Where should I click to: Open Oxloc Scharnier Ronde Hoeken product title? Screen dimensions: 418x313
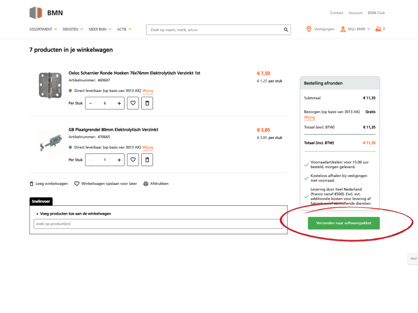[134, 73]
